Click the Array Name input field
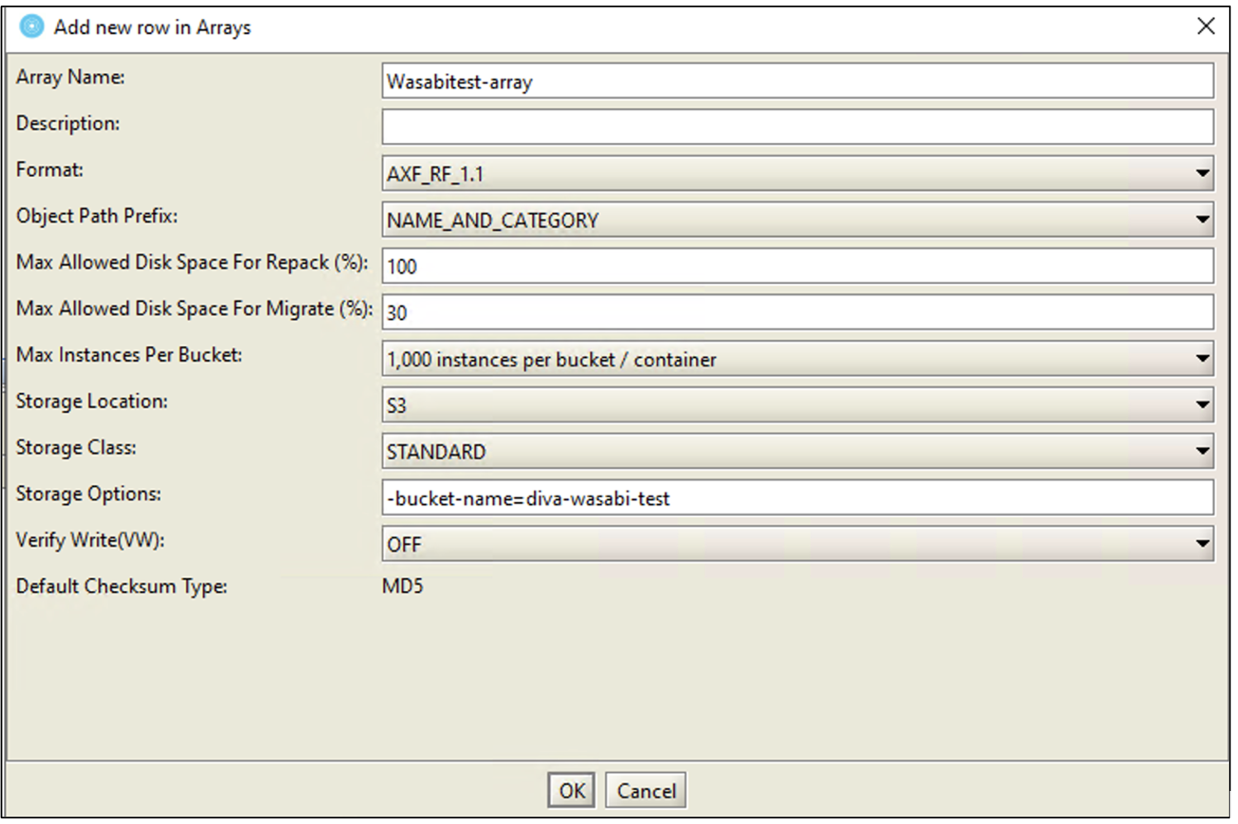Image resolution: width=1238 pixels, height=824 pixels. 798,81
